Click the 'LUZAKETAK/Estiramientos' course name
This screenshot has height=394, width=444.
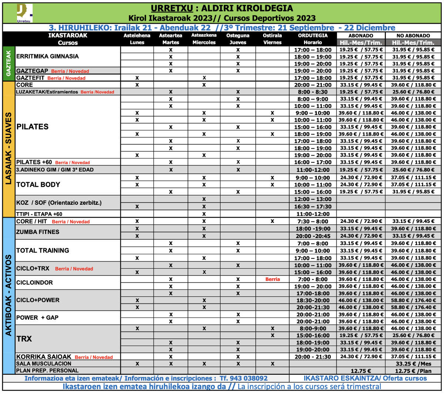point(47,92)
